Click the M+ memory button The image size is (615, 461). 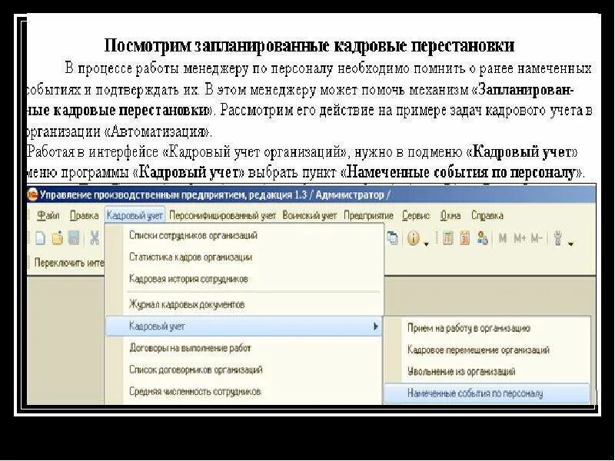[x=520, y=238]
